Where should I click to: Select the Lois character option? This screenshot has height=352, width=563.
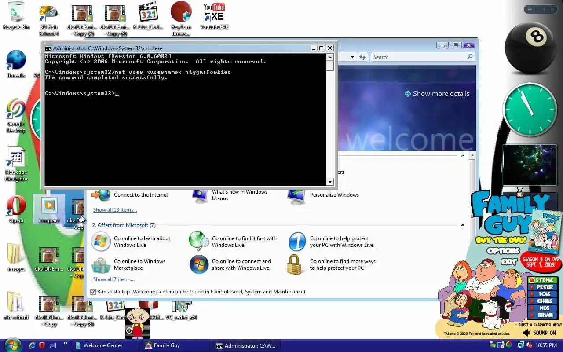tap(542, 294)
